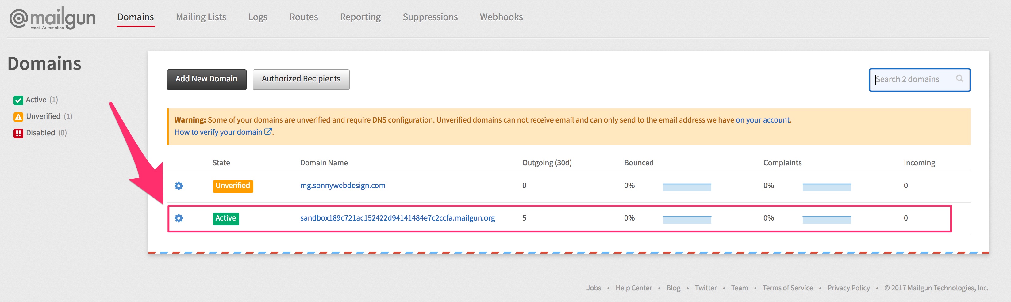View the Reporting tab
The width and height of the screenshot is (1011, 302).
coord(360,17)
